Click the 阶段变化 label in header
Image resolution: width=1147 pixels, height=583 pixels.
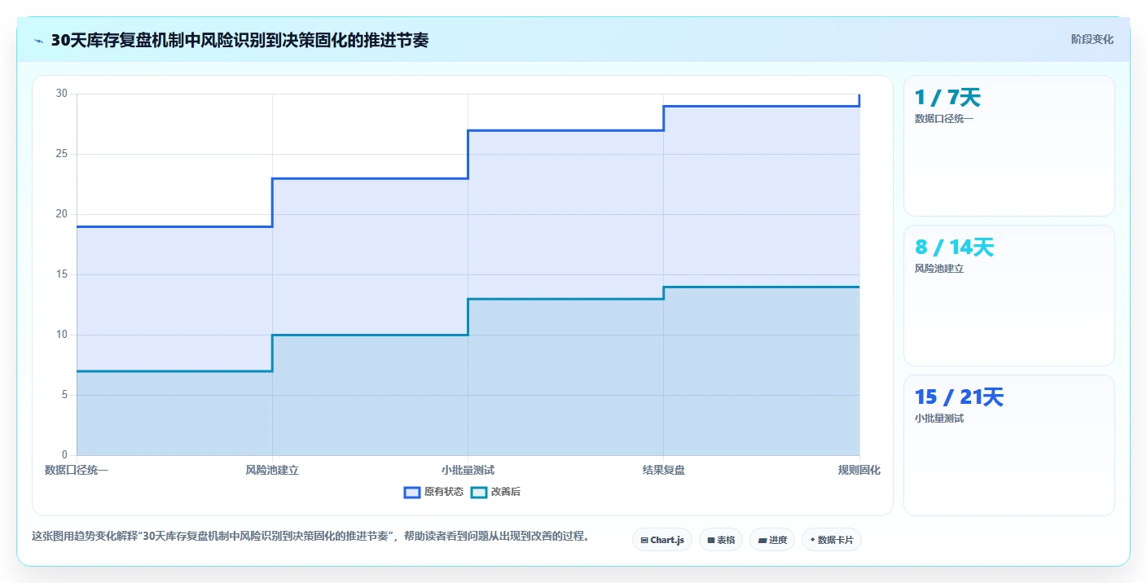click(1092, 39)
